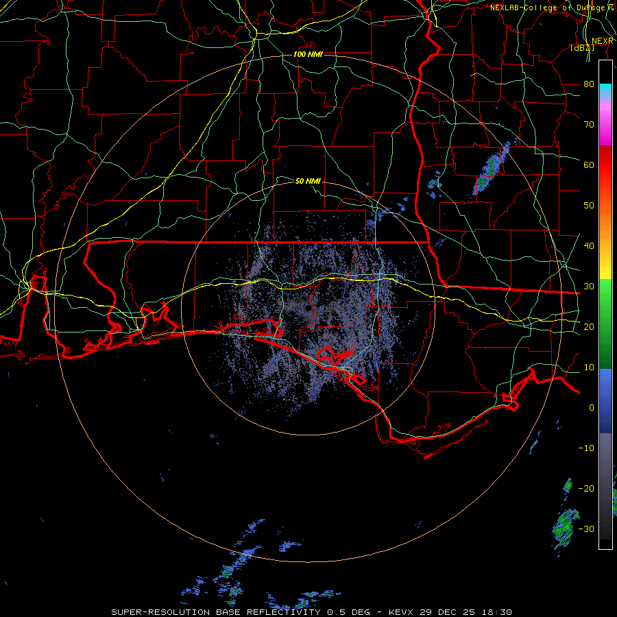The width and height of the screenshot is (617, 617).
Task: Click the -30 dBZ scale value
Action: (x=586, y=529)
